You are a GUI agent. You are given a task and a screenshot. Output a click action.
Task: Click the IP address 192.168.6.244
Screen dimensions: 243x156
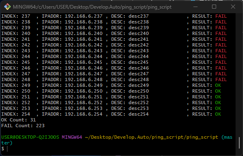(83, 56)
